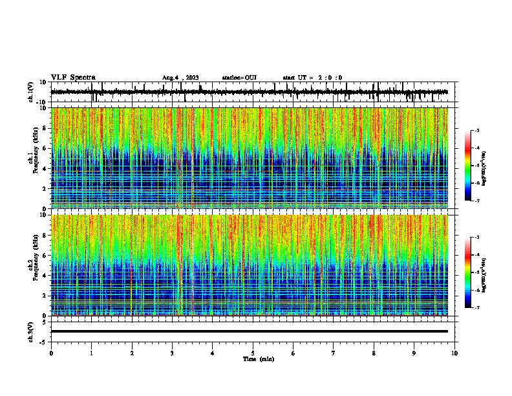Click the ch.2 "Frequency (kHz)" axis label
The width and height of the screenshot is (512, 396).
36,258
